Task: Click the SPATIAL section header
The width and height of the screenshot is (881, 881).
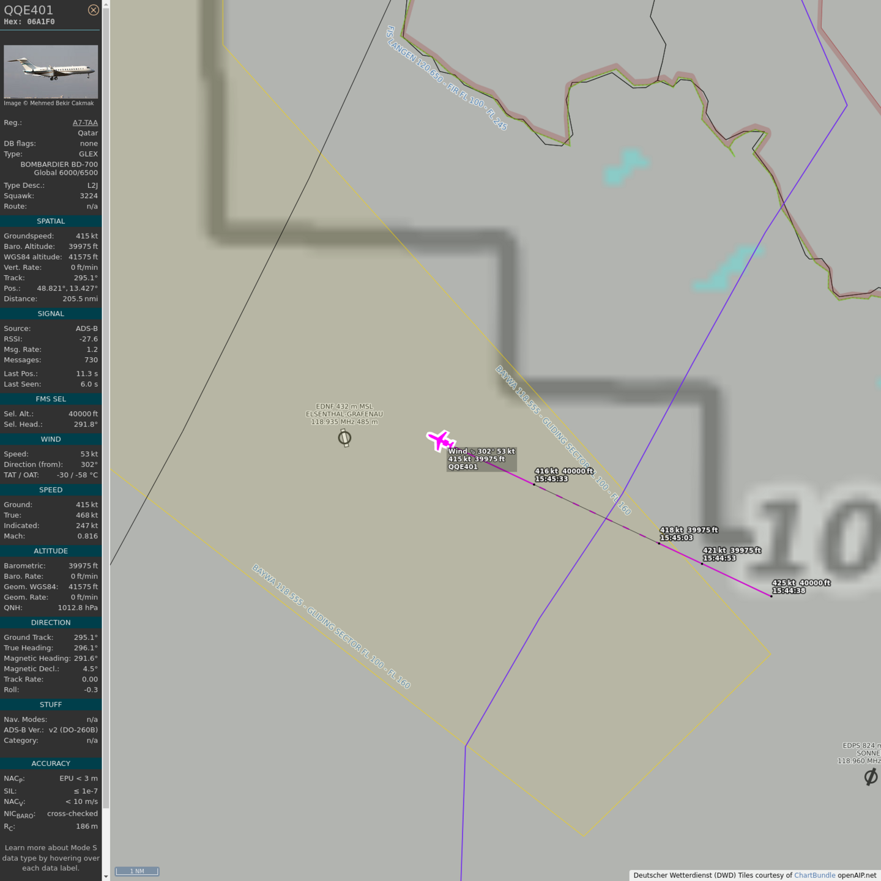Action: click(51, 221)
